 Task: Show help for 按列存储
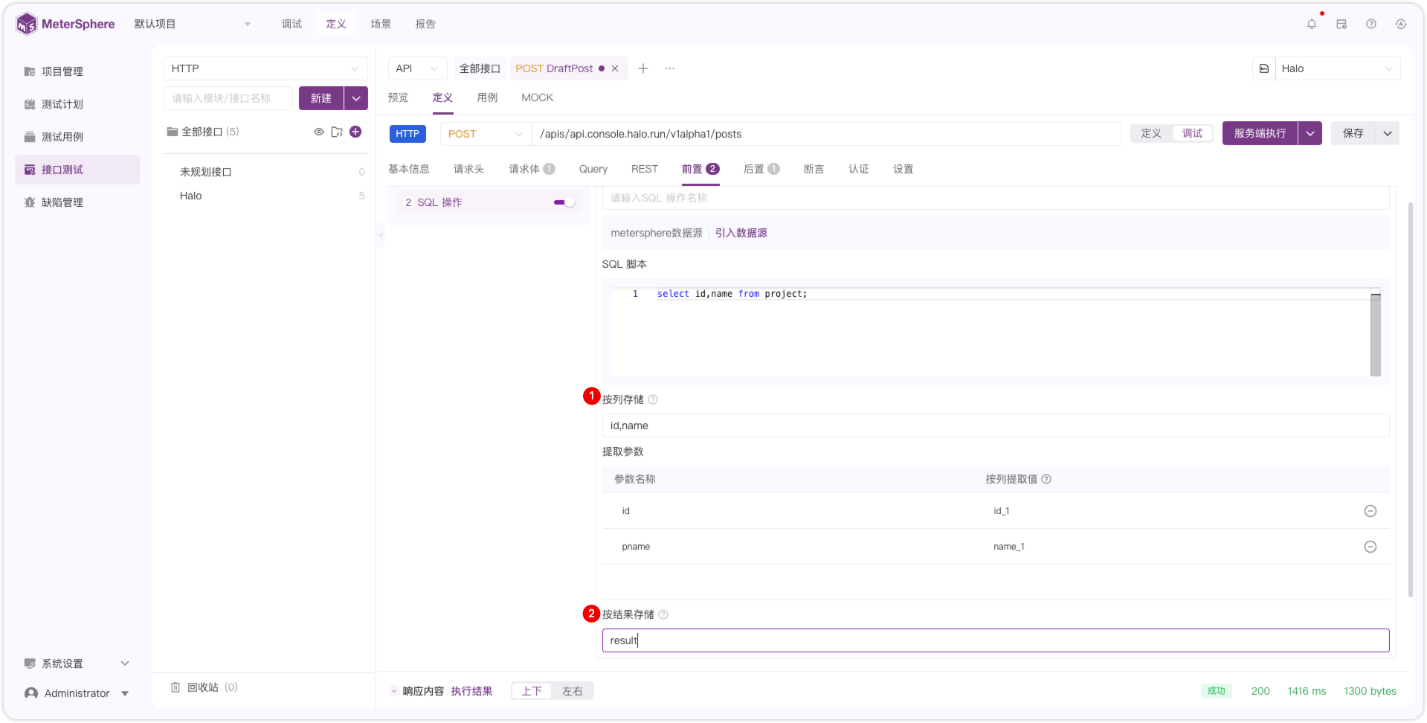tap(653, 399)
